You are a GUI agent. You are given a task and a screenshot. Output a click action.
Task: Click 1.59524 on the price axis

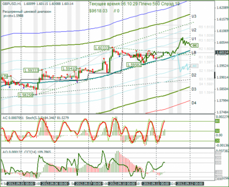pos(222,66)
